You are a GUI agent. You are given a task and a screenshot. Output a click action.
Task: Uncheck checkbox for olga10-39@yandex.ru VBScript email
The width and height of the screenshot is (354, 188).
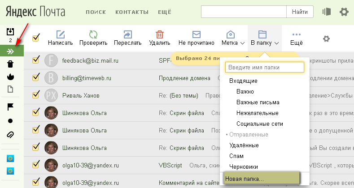pyautogui.click(x=36, y=165)
